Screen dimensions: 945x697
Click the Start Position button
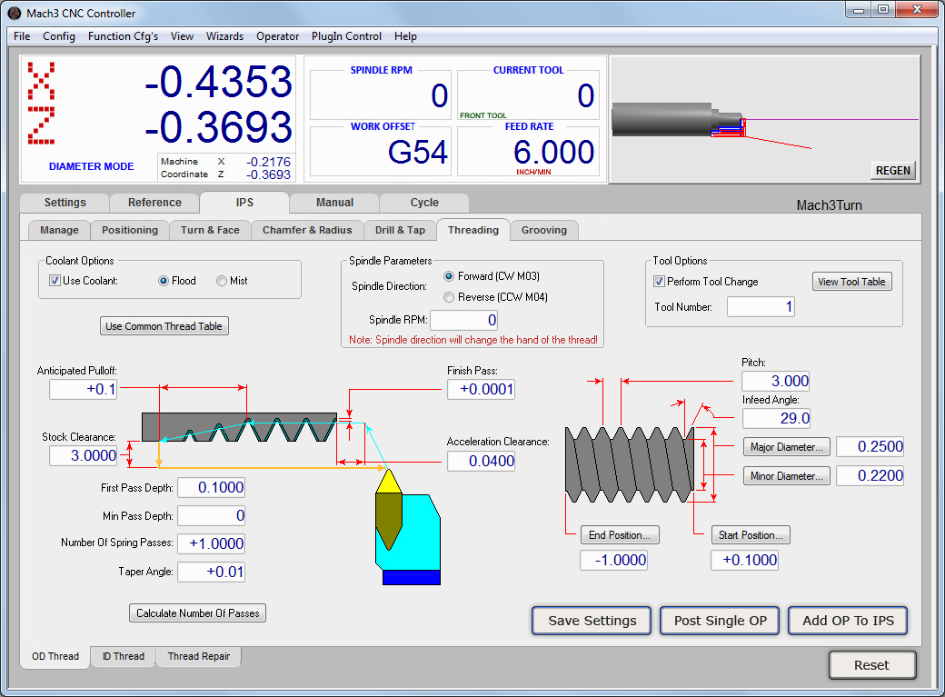751,535
